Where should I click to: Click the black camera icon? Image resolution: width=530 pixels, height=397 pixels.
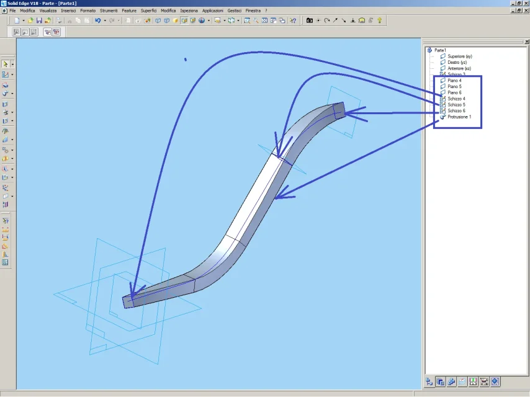point(309,20)
